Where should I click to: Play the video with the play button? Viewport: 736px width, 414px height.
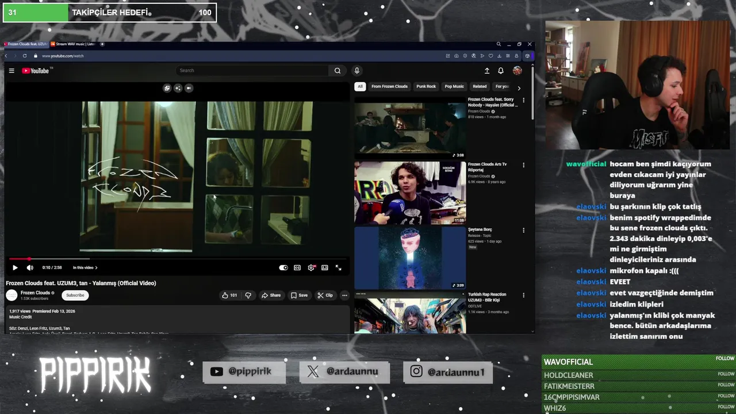[15, 267]
